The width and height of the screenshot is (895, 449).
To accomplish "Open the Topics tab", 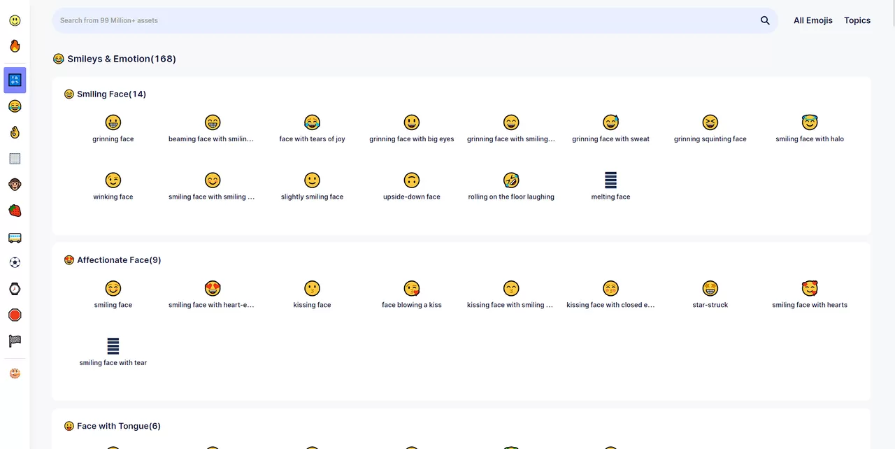I will 857,20.
